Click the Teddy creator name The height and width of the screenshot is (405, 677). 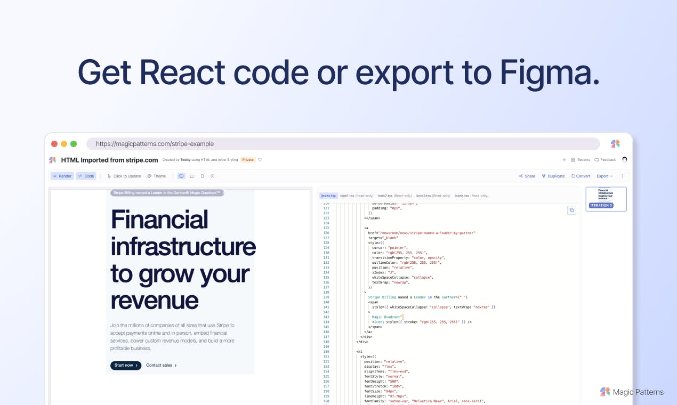pyautogui.click(x=185, y=160)
